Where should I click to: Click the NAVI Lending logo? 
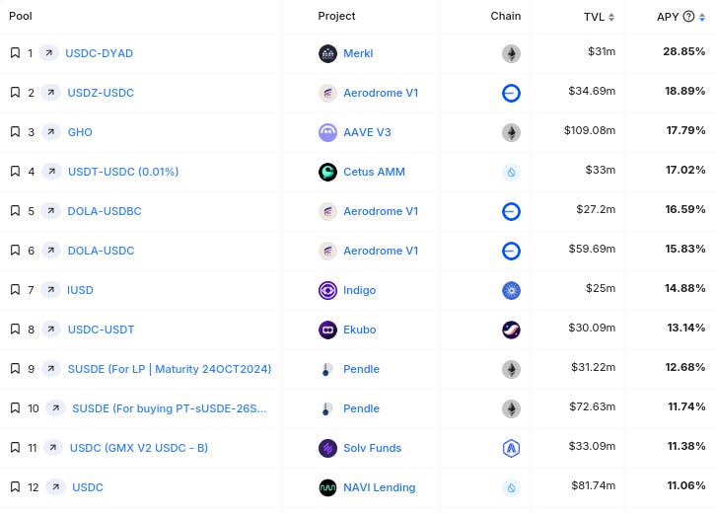(327, 487)
